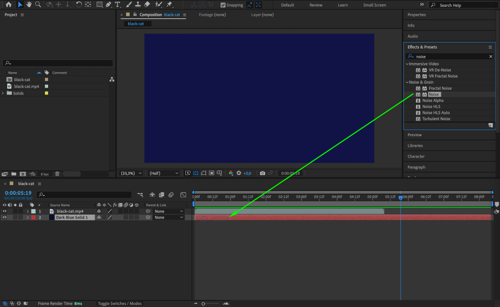Click the Take Snapshot camera icon

262,173
